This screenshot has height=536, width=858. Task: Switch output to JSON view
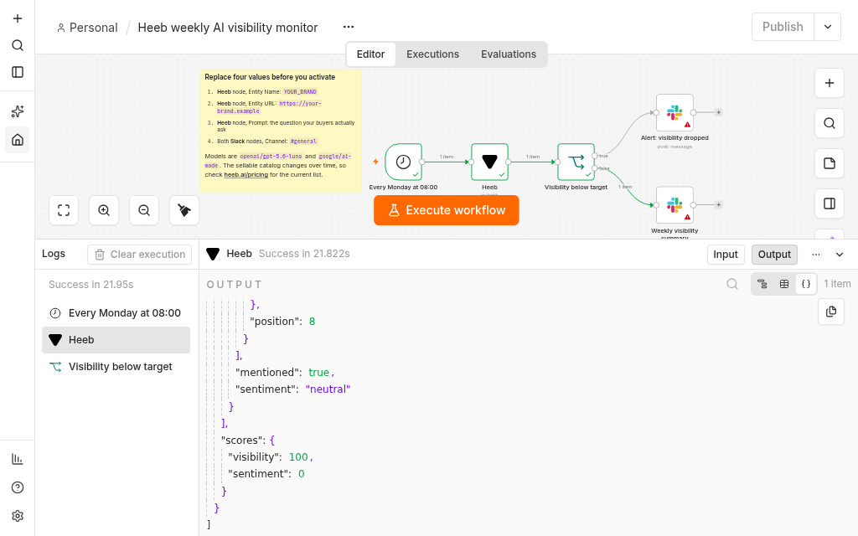click(x=806, y=284)
